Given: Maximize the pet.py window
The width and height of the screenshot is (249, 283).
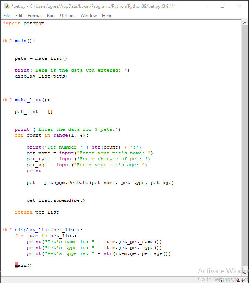Looking at the screenshot, I should point(222,6).
